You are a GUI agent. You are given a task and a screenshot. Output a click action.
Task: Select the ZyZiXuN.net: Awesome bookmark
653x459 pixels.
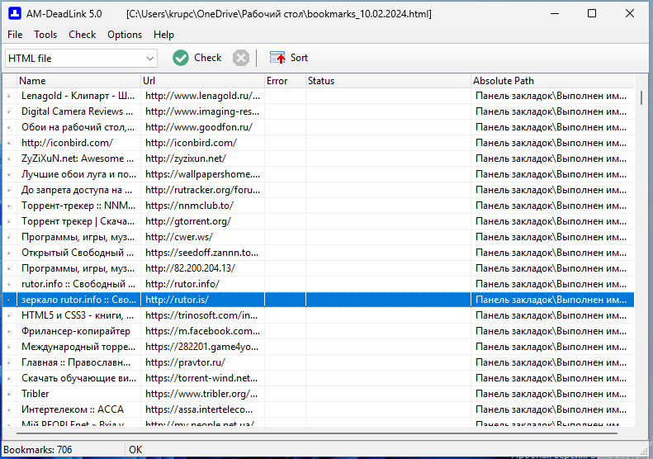(x=318, y=159)
